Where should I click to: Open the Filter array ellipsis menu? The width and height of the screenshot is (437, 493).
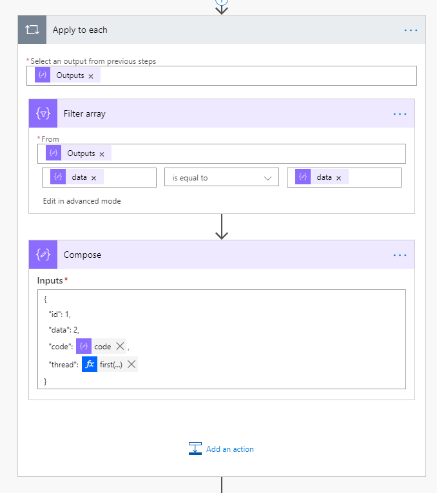click(x=400, y=114)
